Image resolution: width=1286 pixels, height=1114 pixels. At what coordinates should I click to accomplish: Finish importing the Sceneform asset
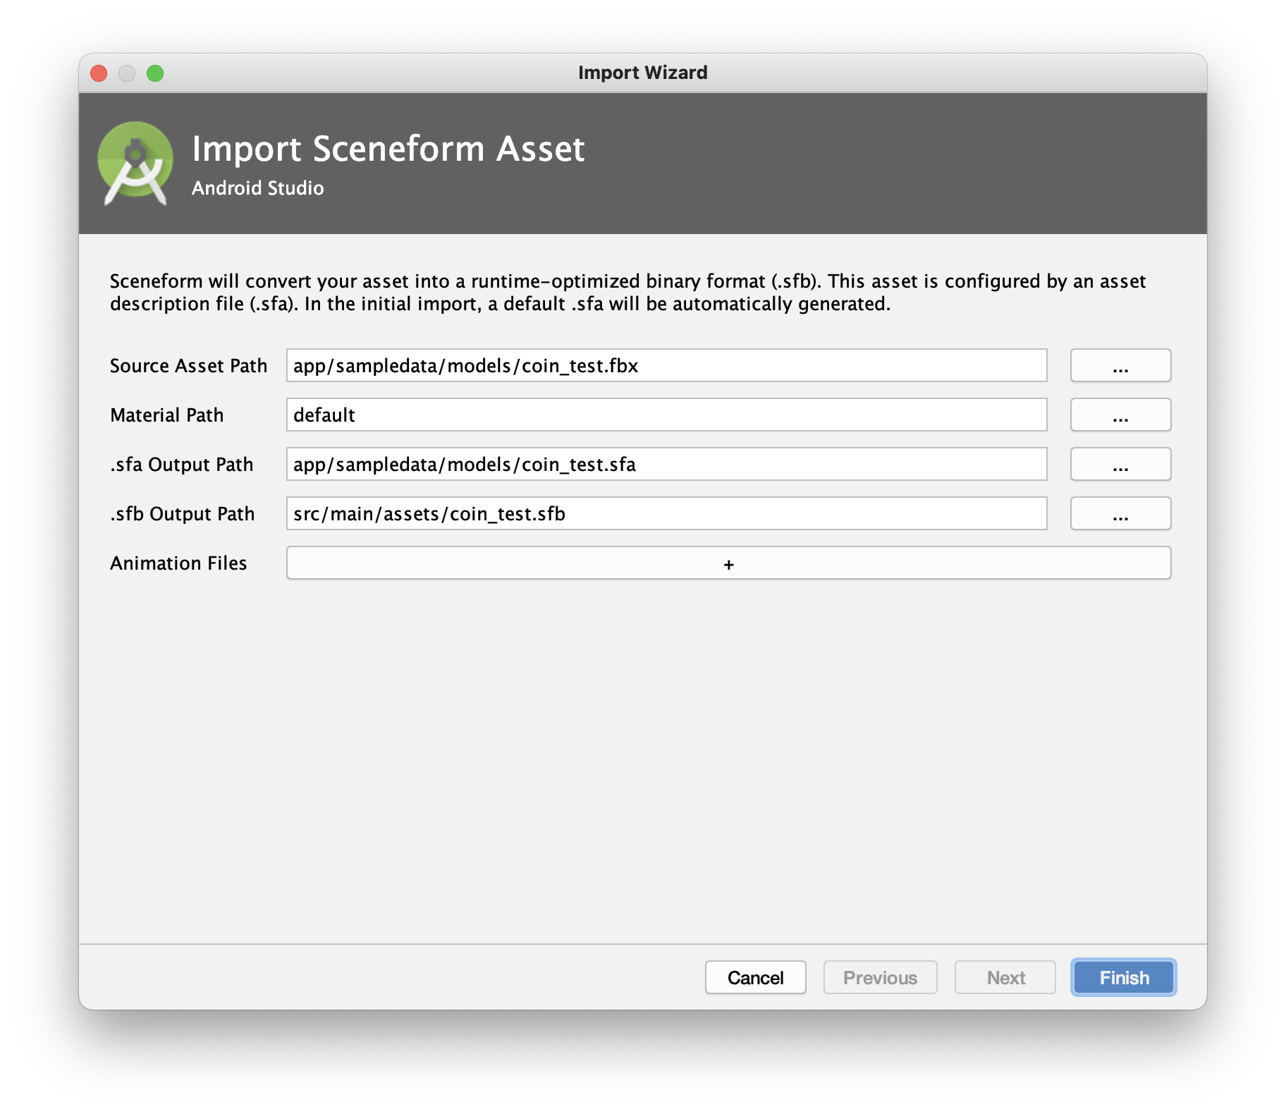[x=1124, y=977]
